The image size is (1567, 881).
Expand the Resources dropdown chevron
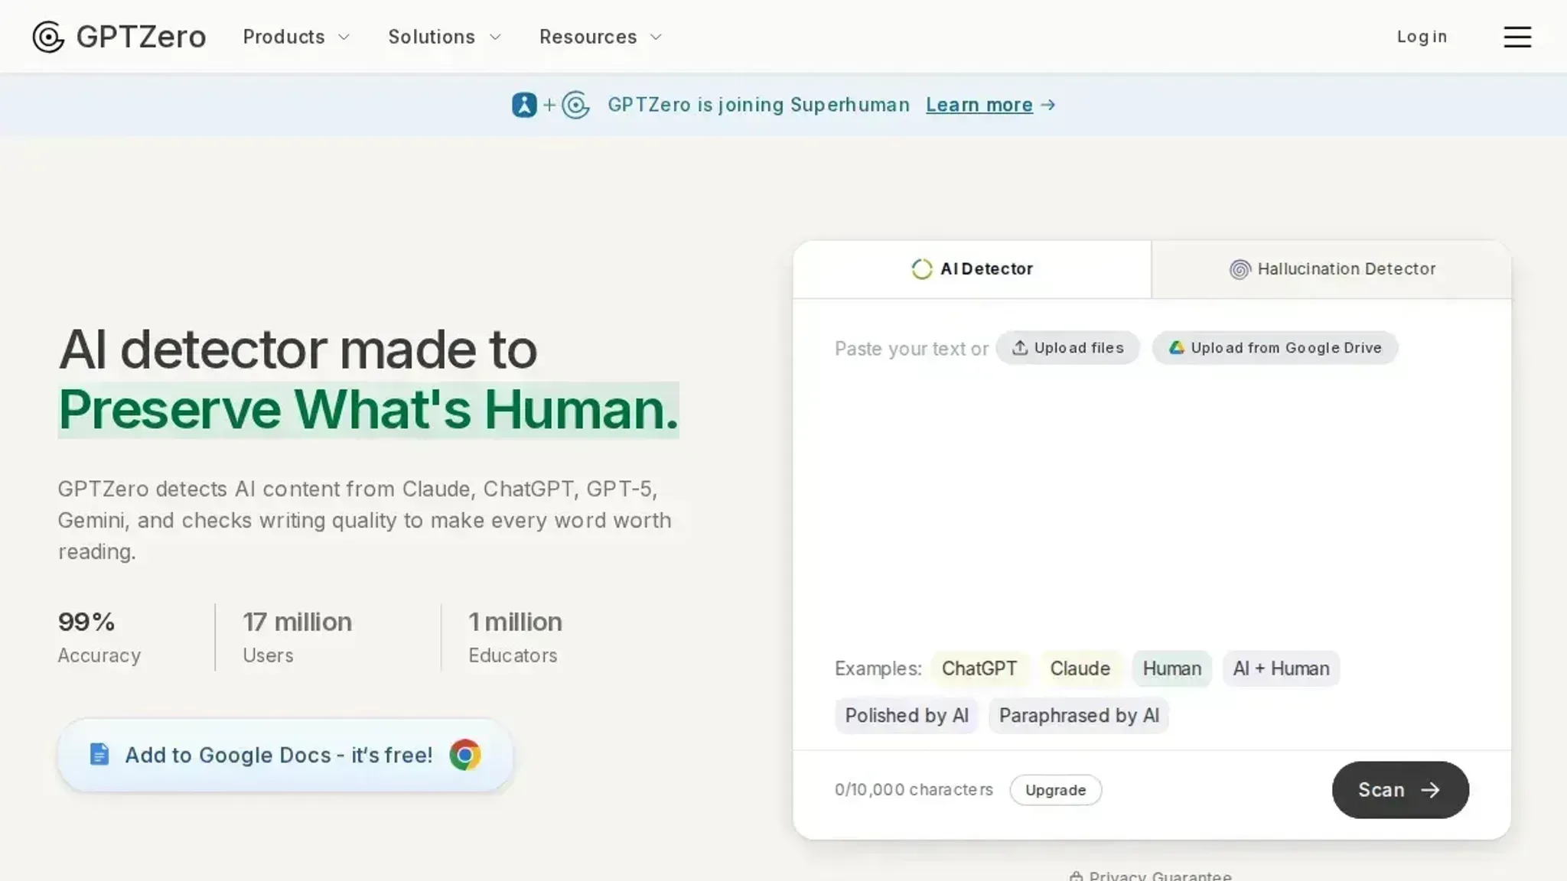656,37
